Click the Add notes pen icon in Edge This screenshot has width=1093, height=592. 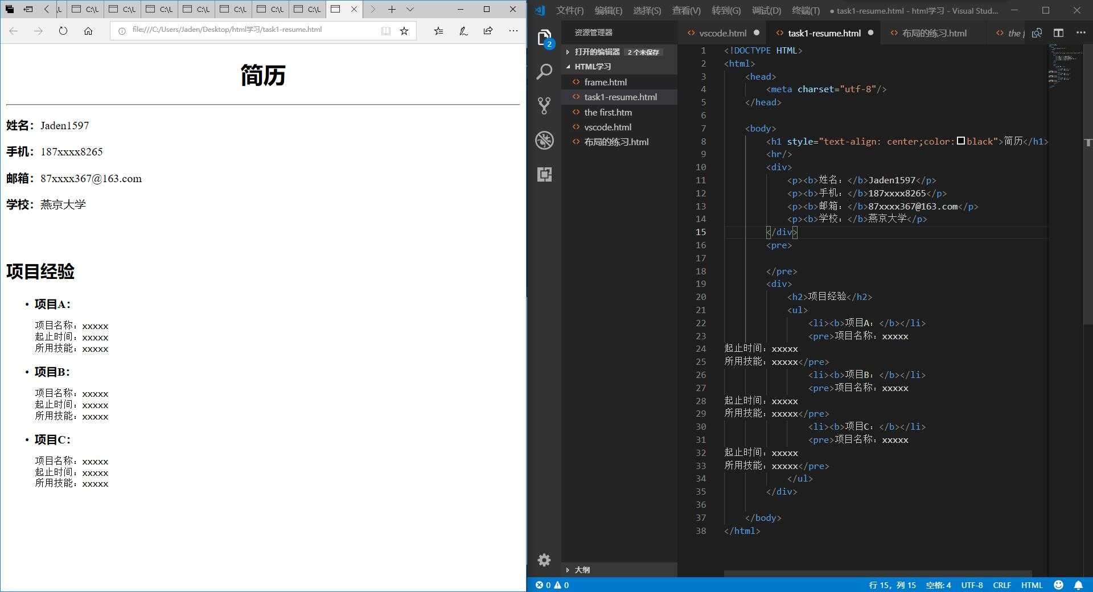[x=463, y=31]
